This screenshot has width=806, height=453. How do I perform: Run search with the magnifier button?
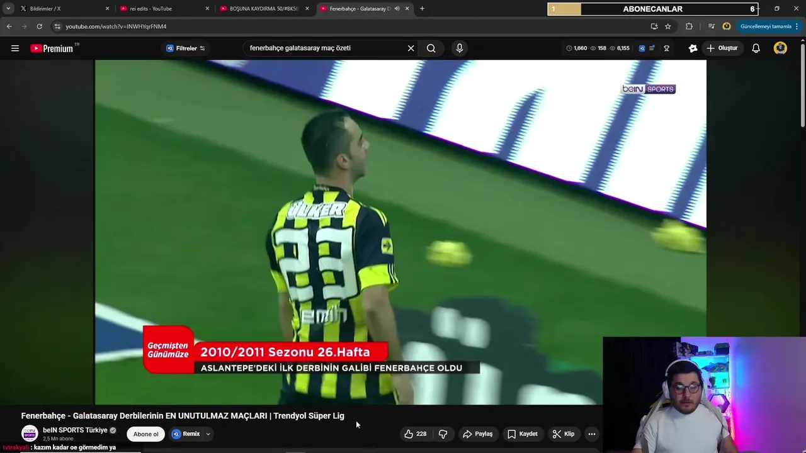[x=431, y=48]
